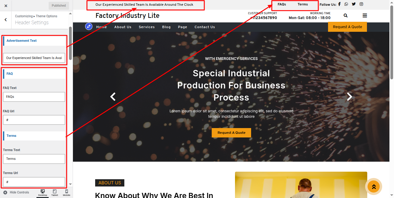Collapse the panel with Hide Controls
Image resolution: width=394 pixels, height=198 pixels.
tap(16, 192)
